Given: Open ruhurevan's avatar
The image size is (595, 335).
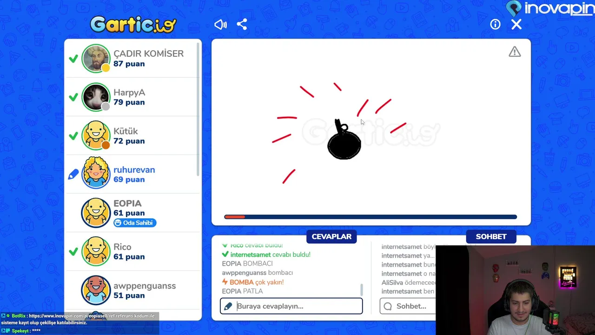Looking at the screenshot, I should point(96,174).
